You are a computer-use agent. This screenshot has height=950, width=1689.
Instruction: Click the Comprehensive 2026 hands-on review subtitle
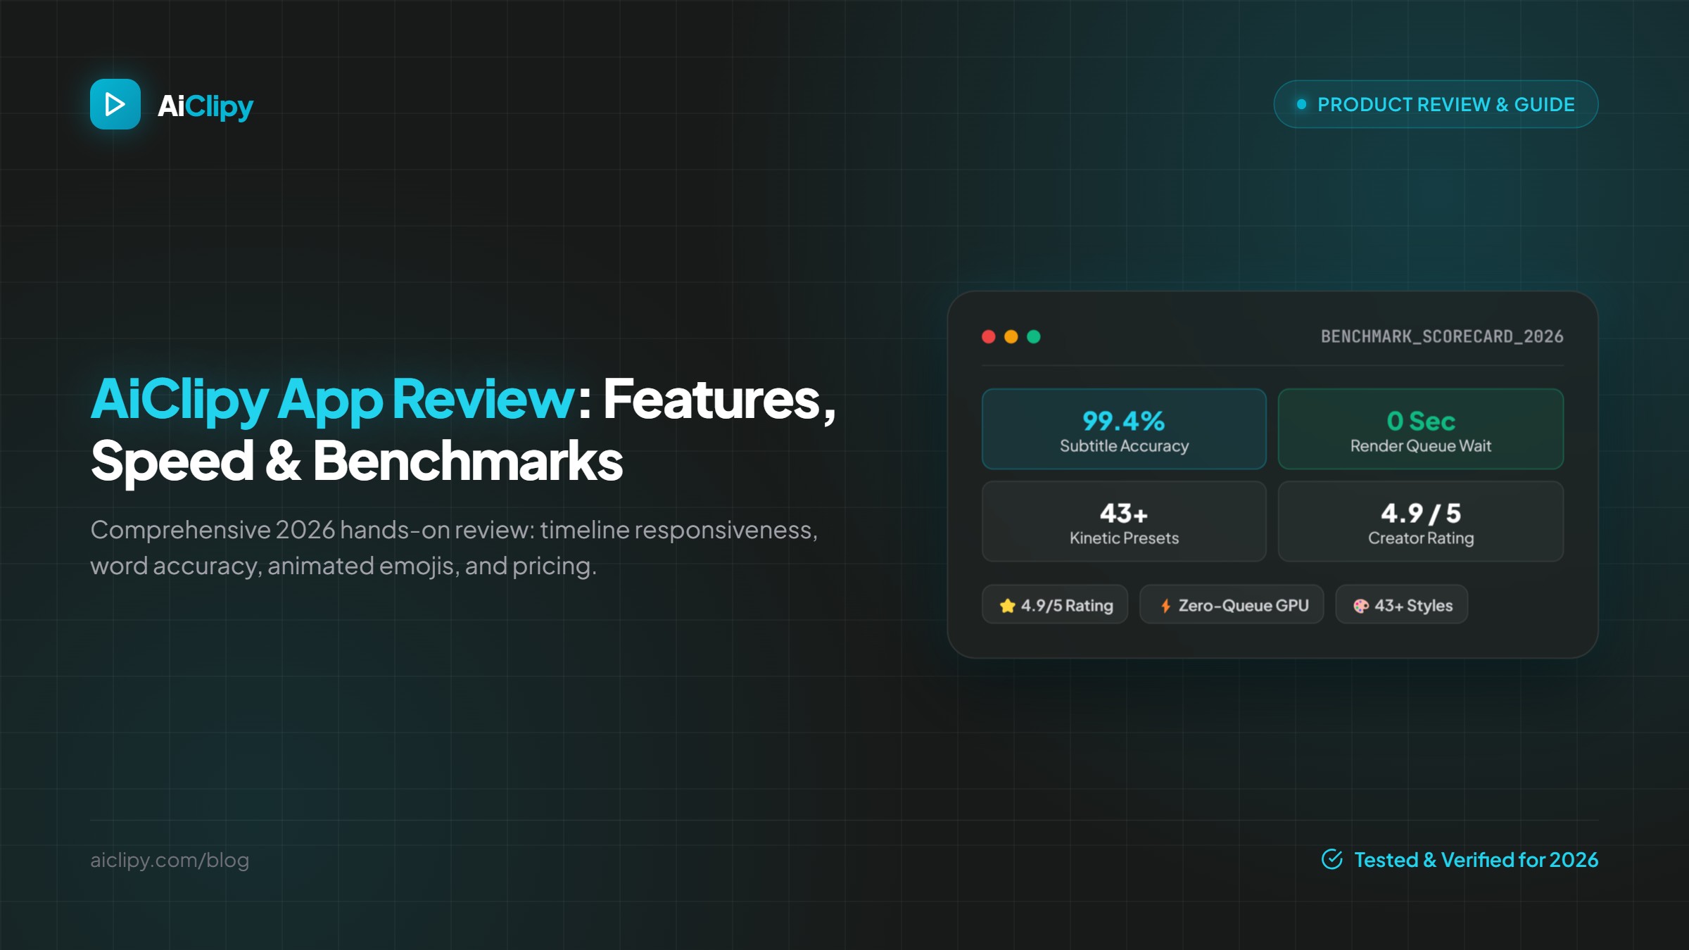pos(454,547)
